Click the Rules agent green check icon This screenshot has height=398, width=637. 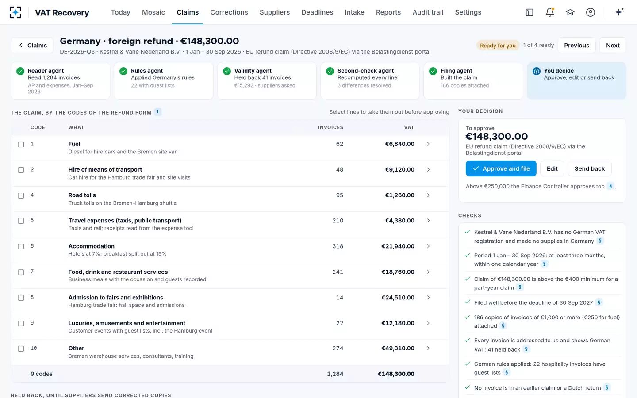[123, 71]
